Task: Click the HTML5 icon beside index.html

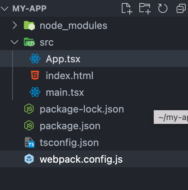Action: click(35, 75)
